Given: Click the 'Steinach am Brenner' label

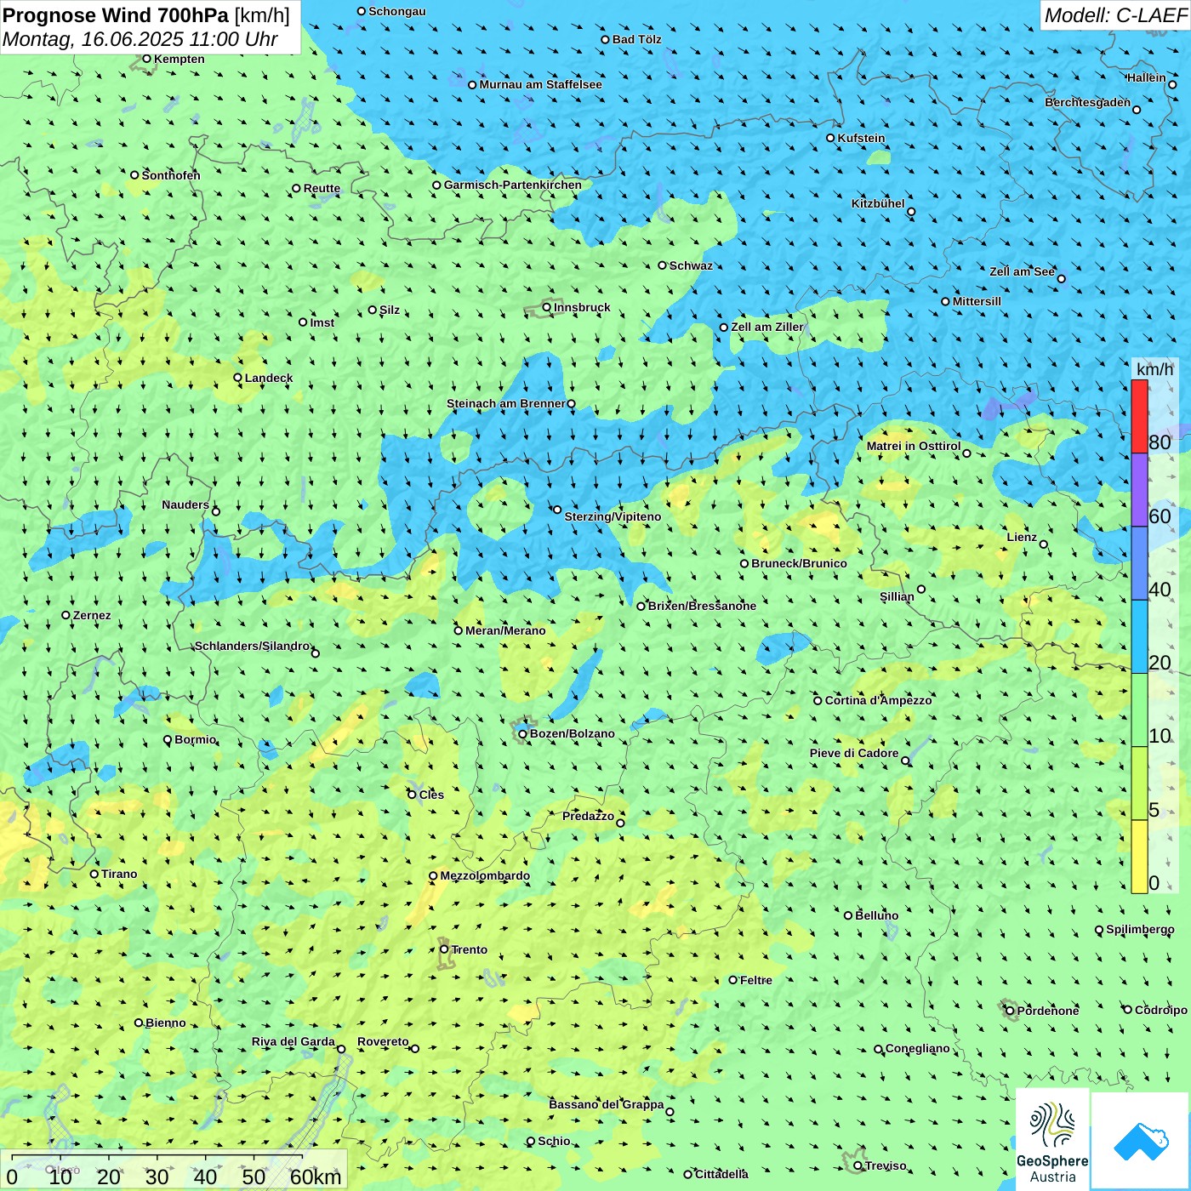Looking at the screenshot, I should [x=506, y=403].
